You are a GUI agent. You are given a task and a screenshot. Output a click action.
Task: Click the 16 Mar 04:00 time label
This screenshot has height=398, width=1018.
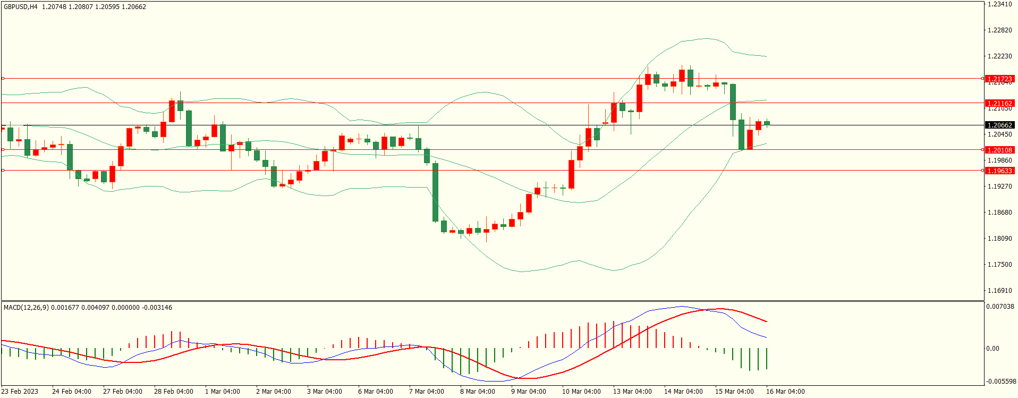pyautogui.click(x=786, y=392)
